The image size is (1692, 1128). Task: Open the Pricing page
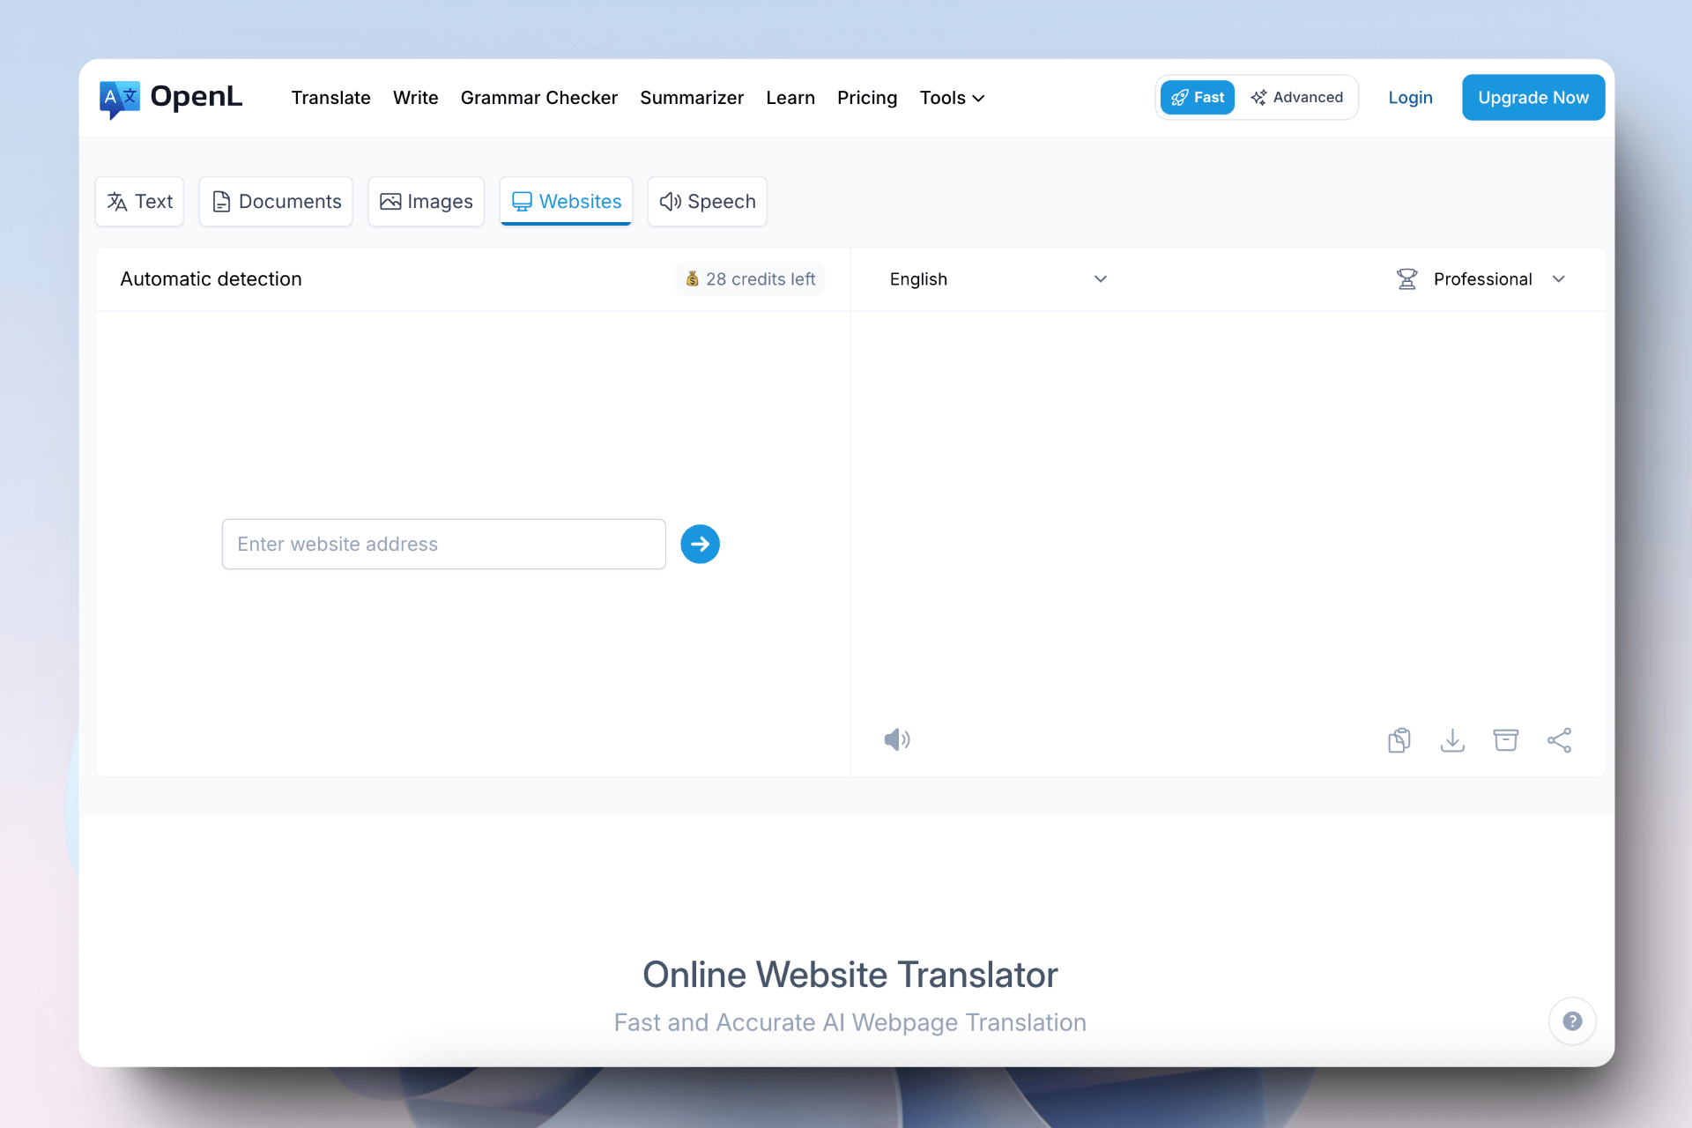pos(867,98)
